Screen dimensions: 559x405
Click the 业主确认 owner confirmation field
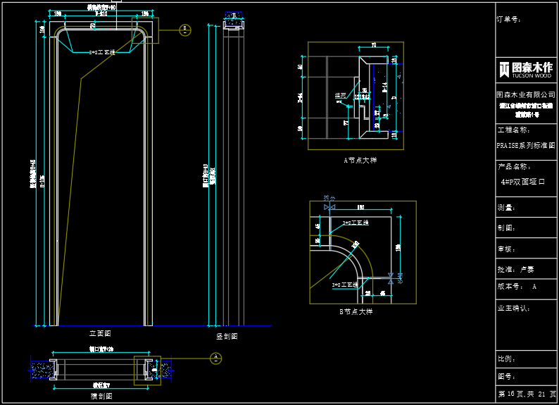click(x=514, y=309)
